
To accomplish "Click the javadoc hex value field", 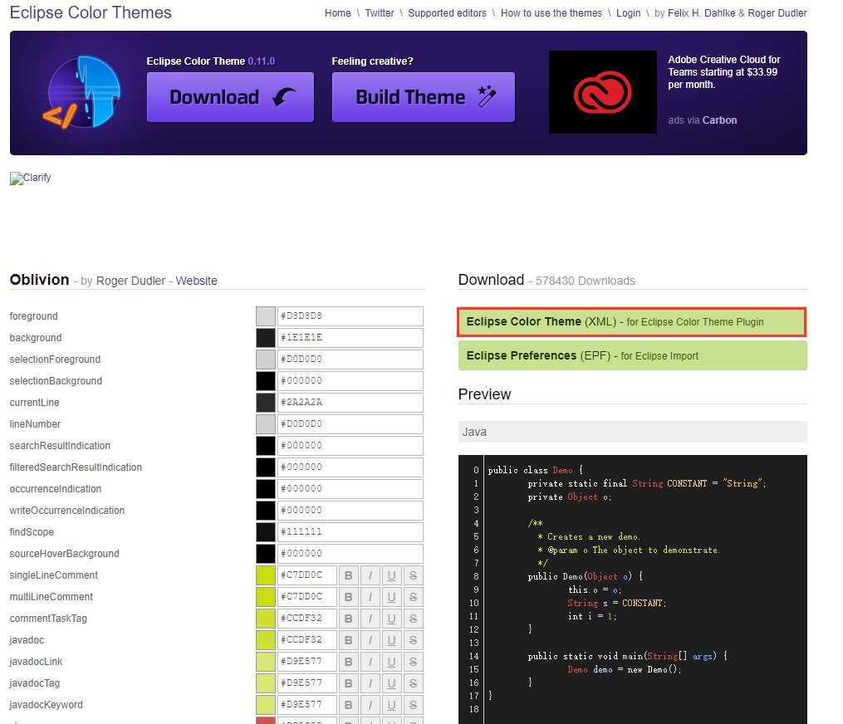I will 307,639.
